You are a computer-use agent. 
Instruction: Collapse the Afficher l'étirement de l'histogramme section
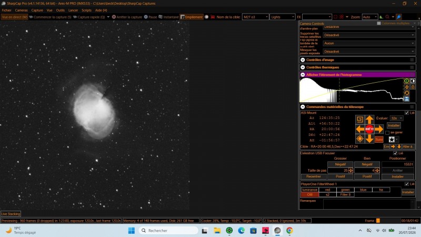303,75
